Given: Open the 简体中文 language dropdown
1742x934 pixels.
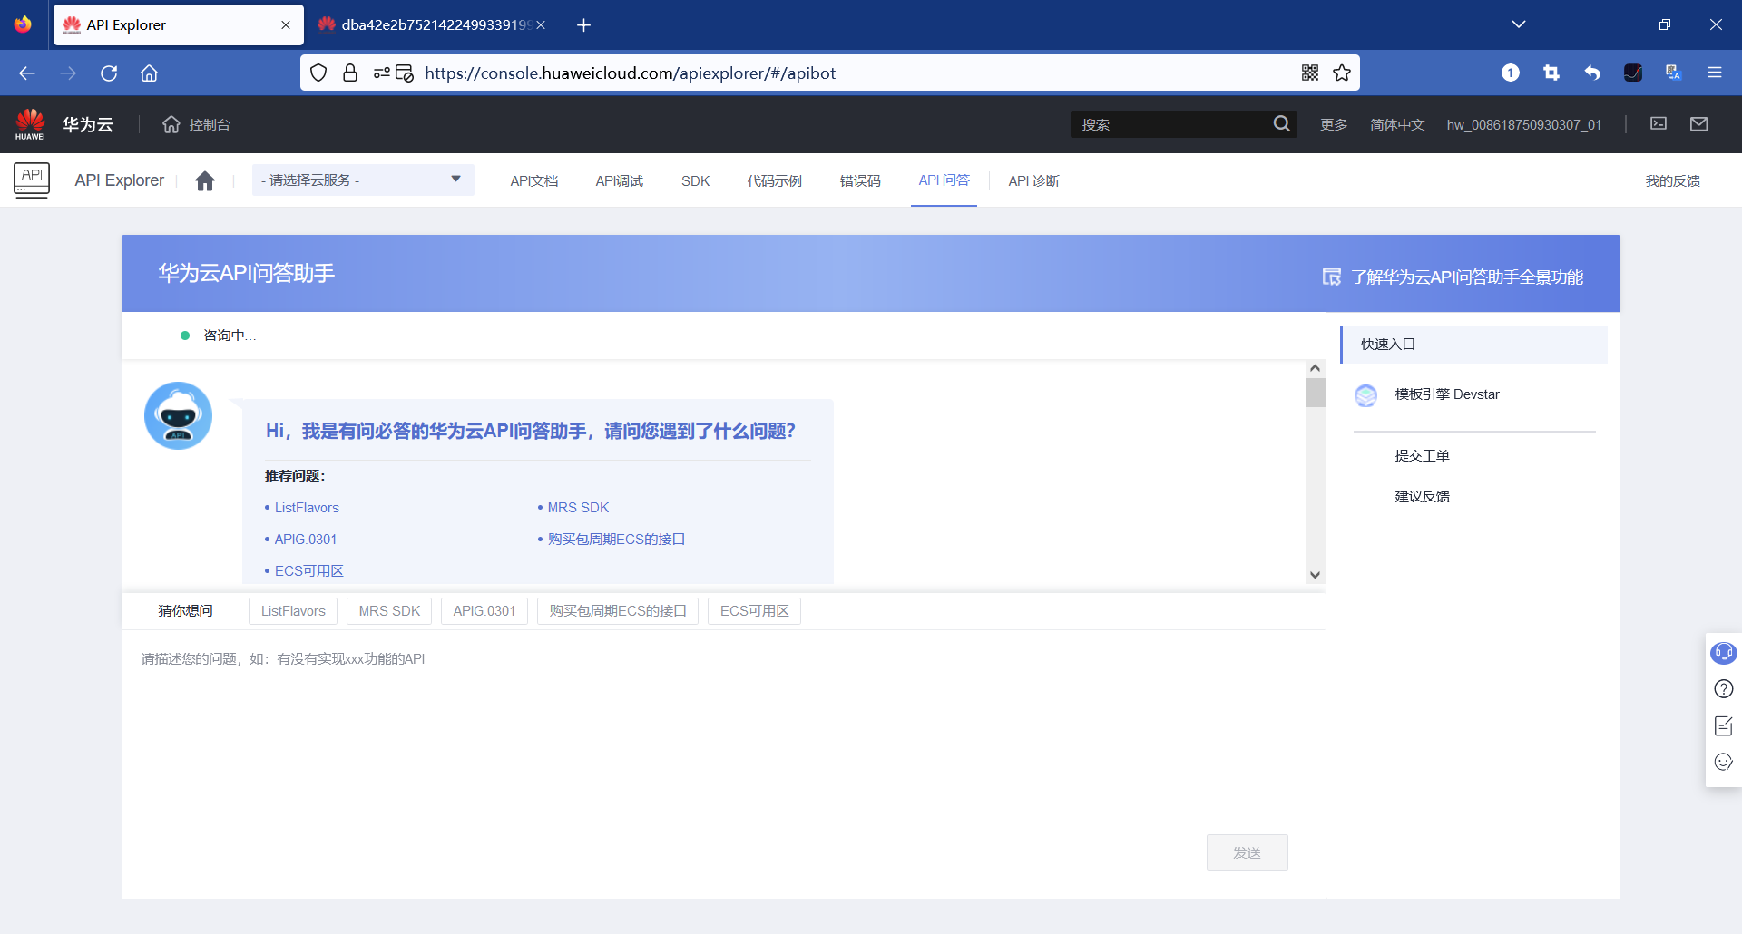Looking at the screenshot, I should 1396,124.
